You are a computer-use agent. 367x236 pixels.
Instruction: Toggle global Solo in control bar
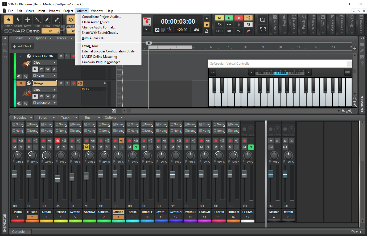229,18
